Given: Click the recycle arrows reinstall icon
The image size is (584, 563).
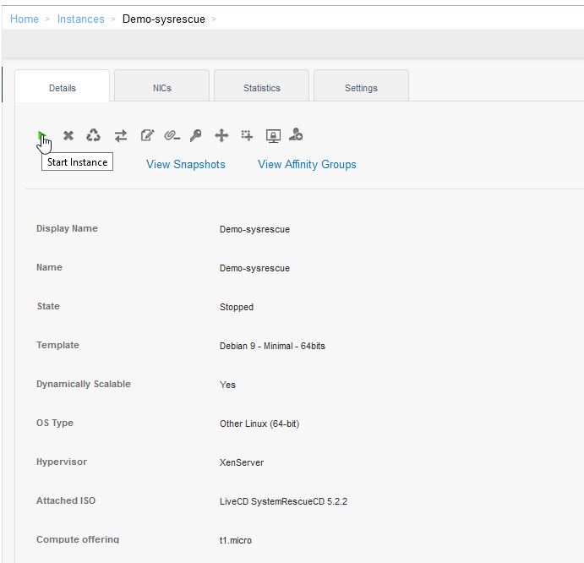Looking at the screenshot, I should [93, 135].
